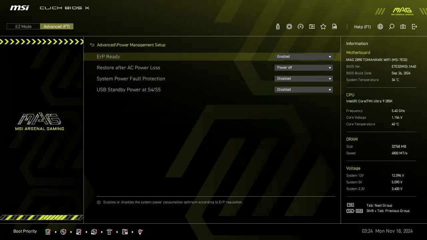Open the hardware monitor gauge icon
This screenshot has height=240, width=427.
[301, 27]
